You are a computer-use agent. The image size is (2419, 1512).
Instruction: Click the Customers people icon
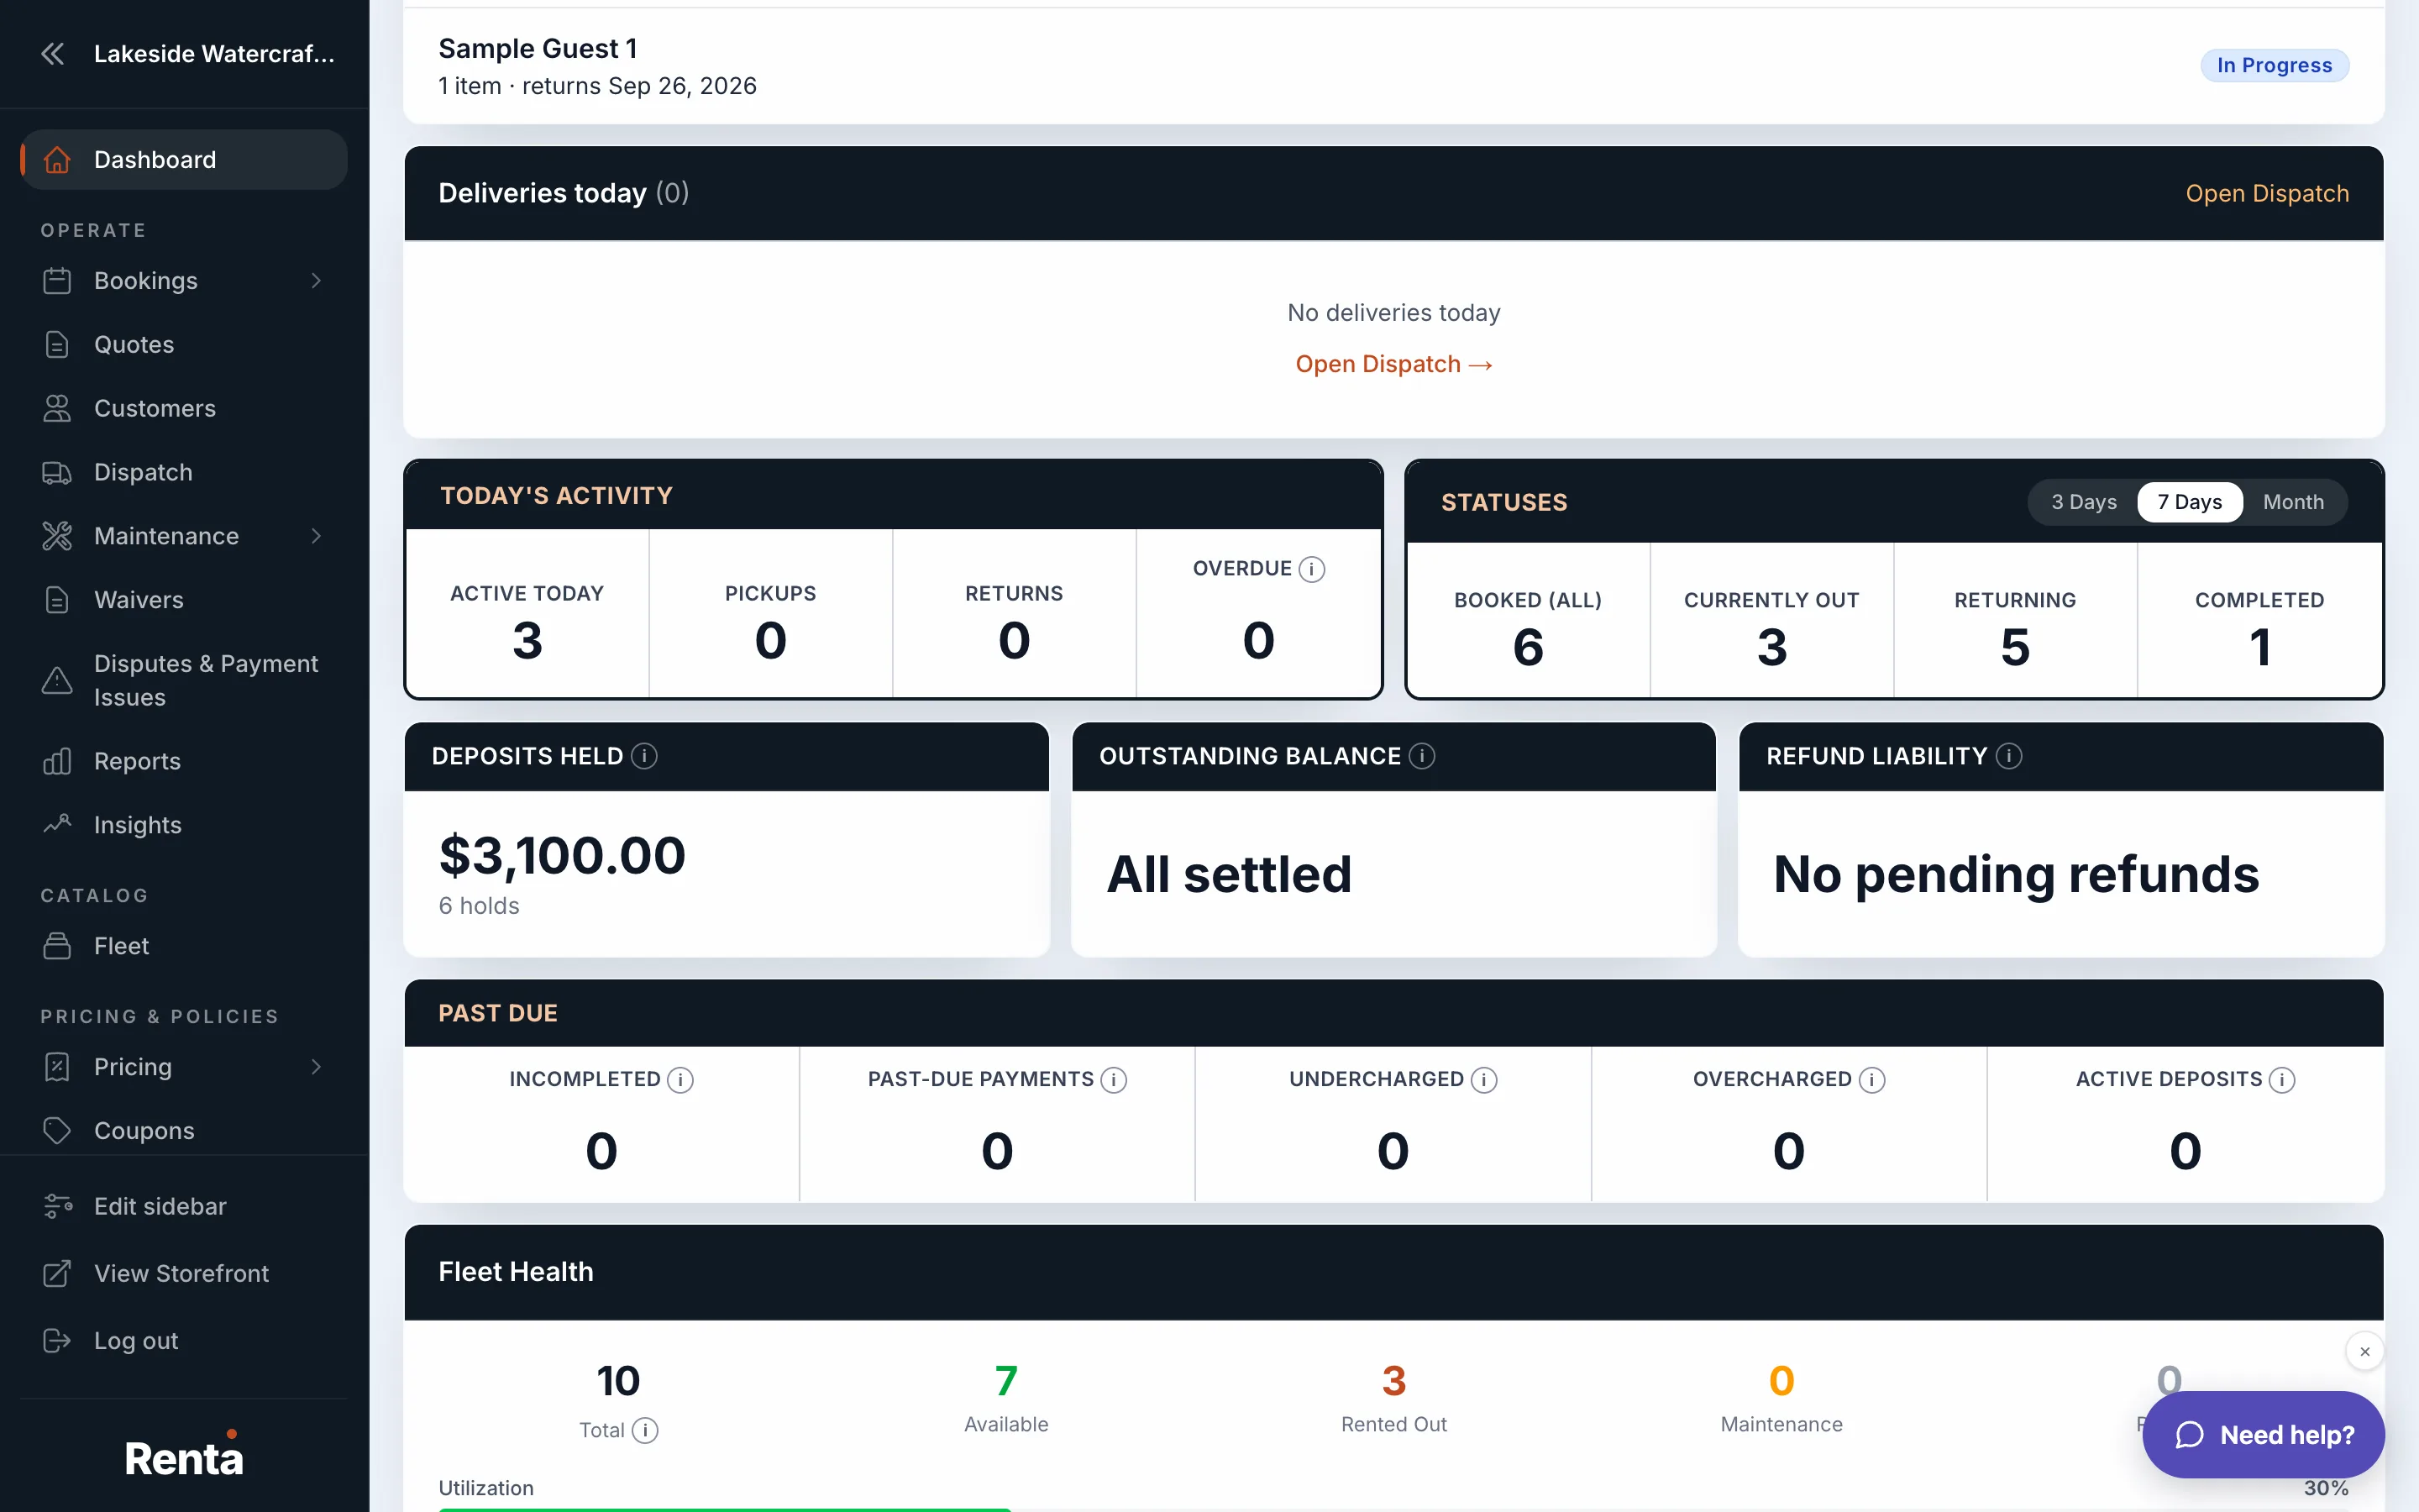click(x=57, y=409)
